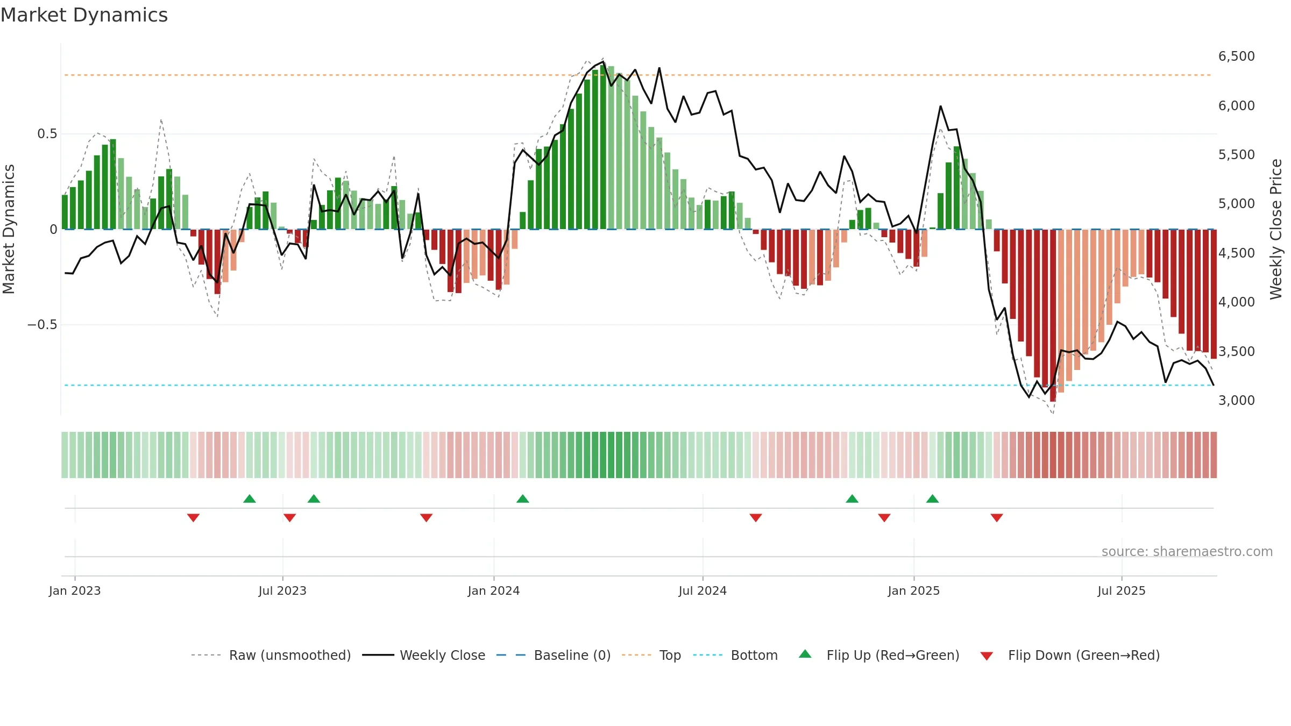Click the red flip-down marker at Jul 2023
Image resolution: width=1291 pixels, height=726 pixels.
[x=290, y=518]
